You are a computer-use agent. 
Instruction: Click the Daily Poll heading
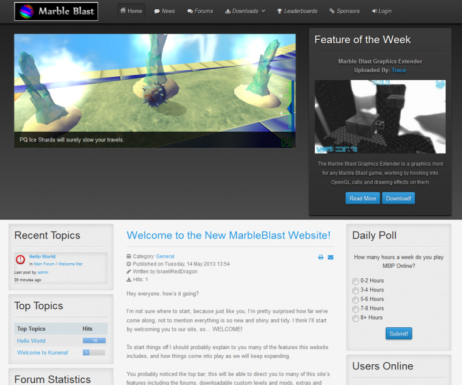(x=374, y=236)
